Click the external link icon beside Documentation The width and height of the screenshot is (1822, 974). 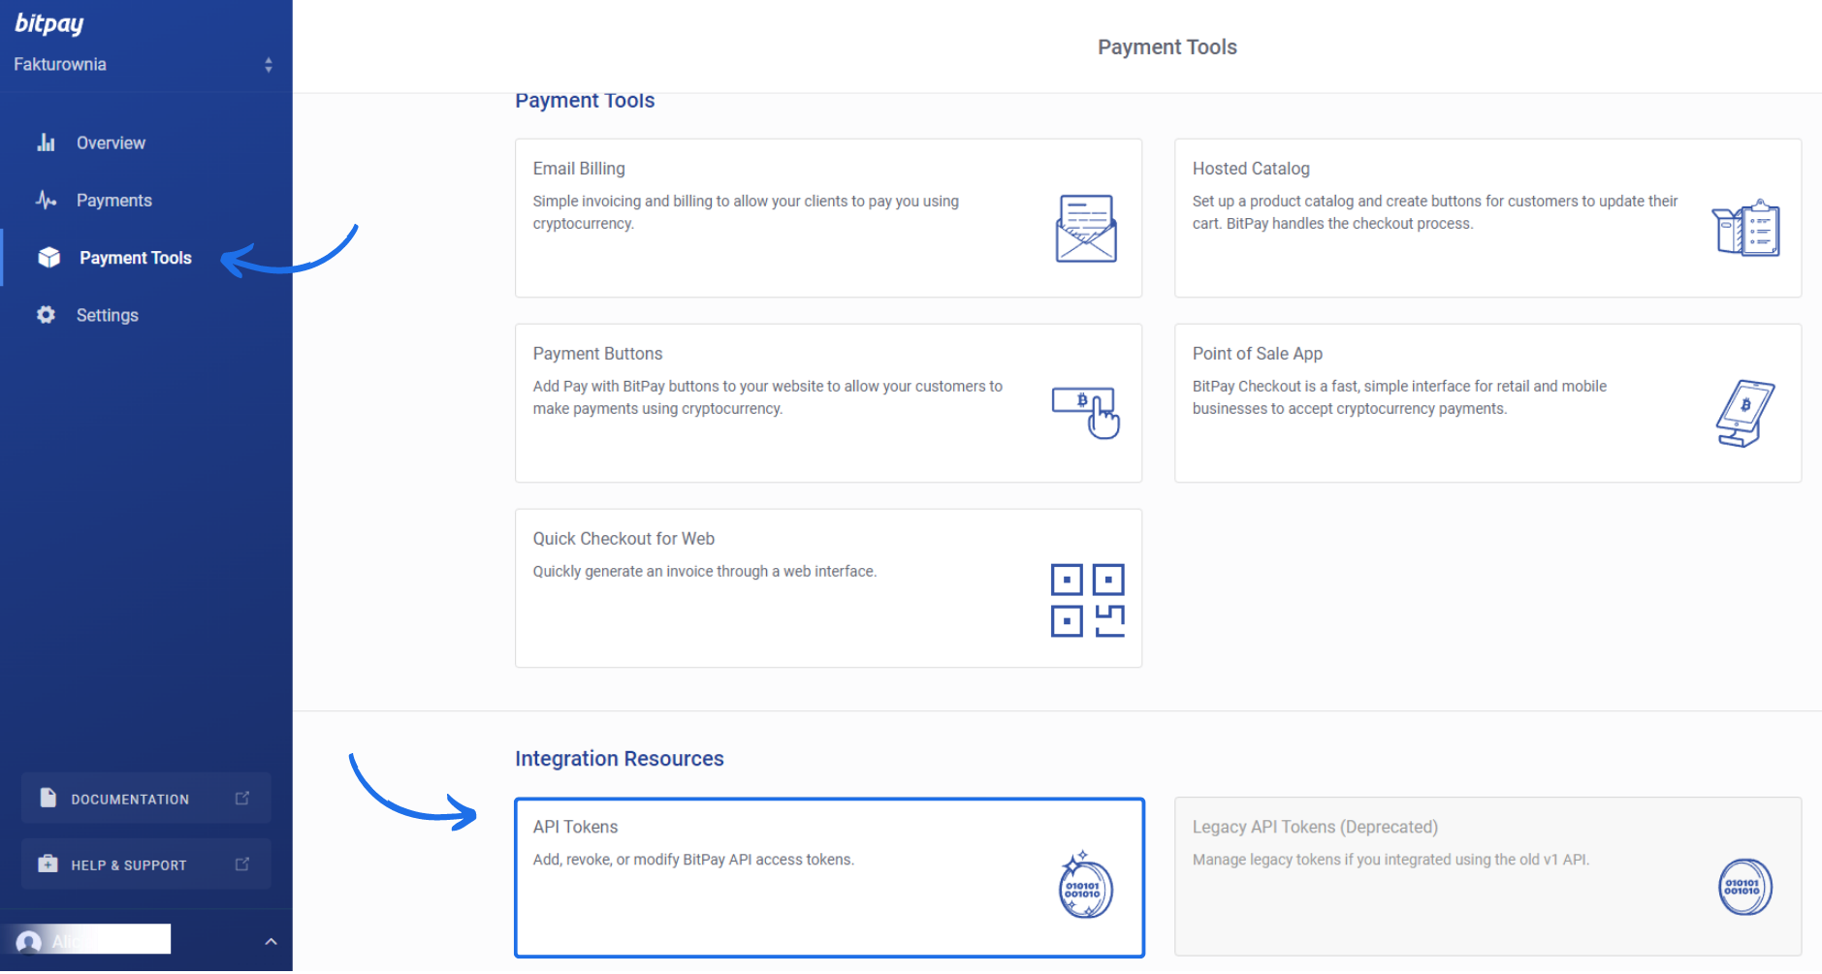tap(241, 798)
